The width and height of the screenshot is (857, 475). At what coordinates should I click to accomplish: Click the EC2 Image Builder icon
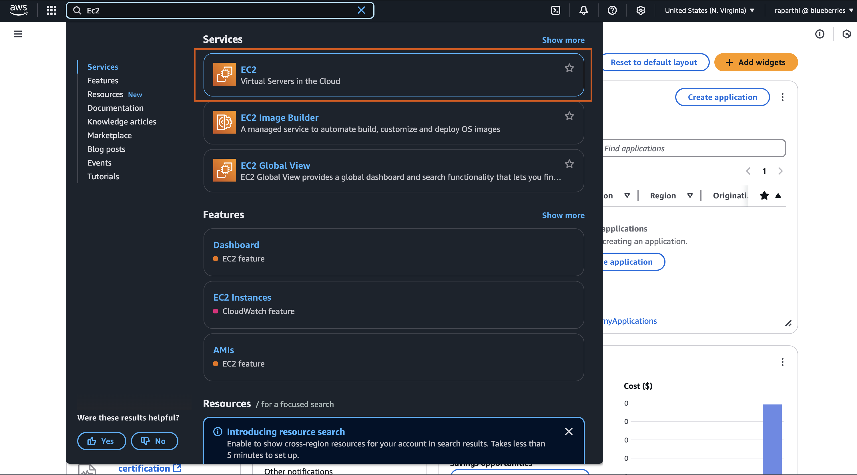click(x=225, y=122)
